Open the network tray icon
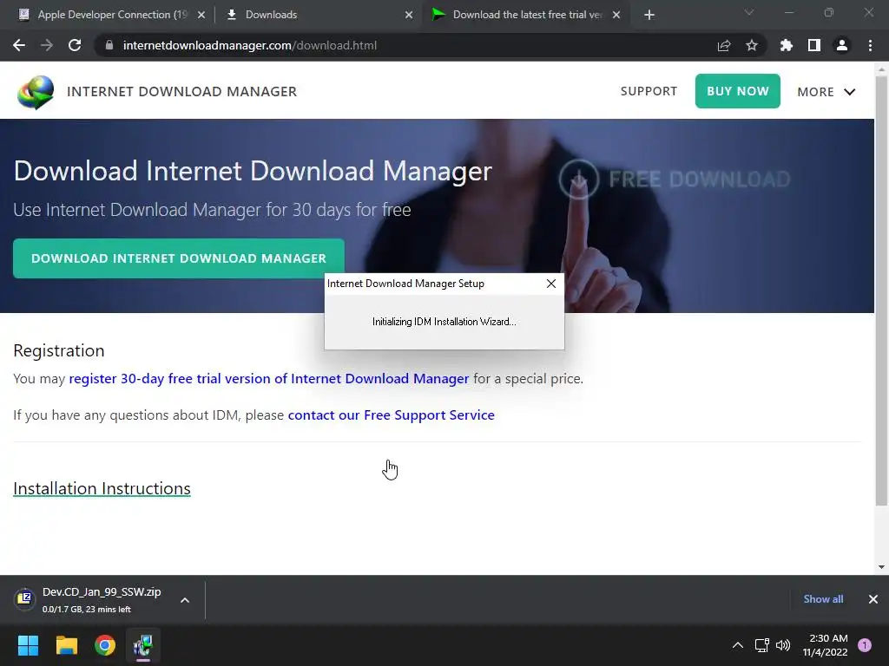Image resolution: width=889 pixels, height=666 pixels. 761,645
